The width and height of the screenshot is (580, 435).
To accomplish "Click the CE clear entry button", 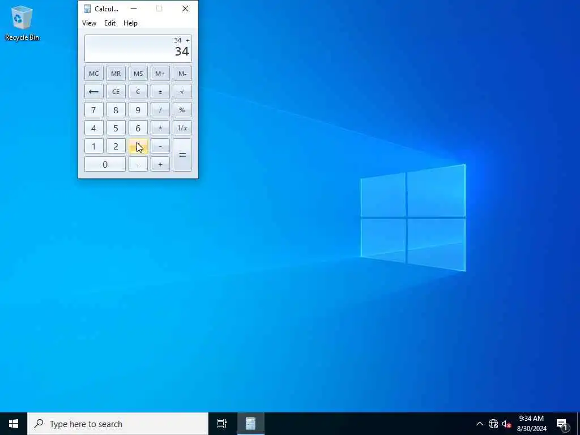I will click(116, 92).
